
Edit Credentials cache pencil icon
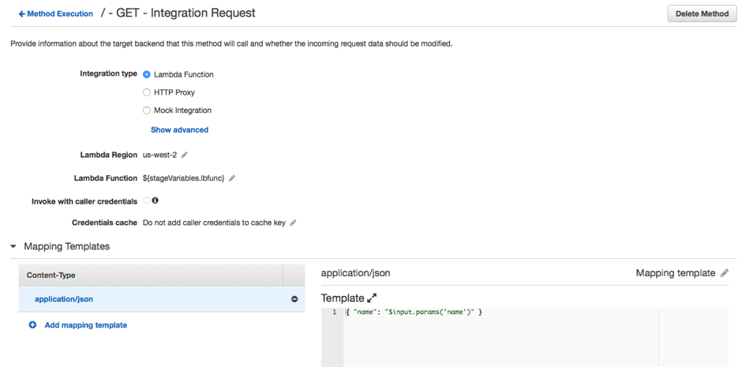[293, 223]
